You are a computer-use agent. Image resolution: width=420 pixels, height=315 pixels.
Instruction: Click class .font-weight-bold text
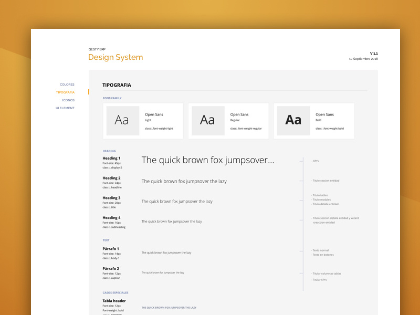pos(330,129)
